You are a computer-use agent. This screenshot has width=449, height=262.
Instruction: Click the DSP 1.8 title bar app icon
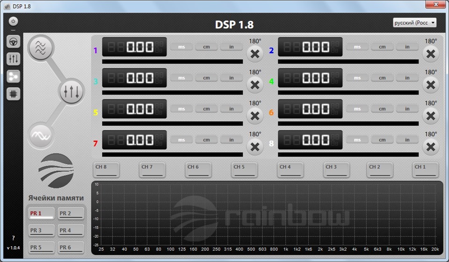[7, 6]
